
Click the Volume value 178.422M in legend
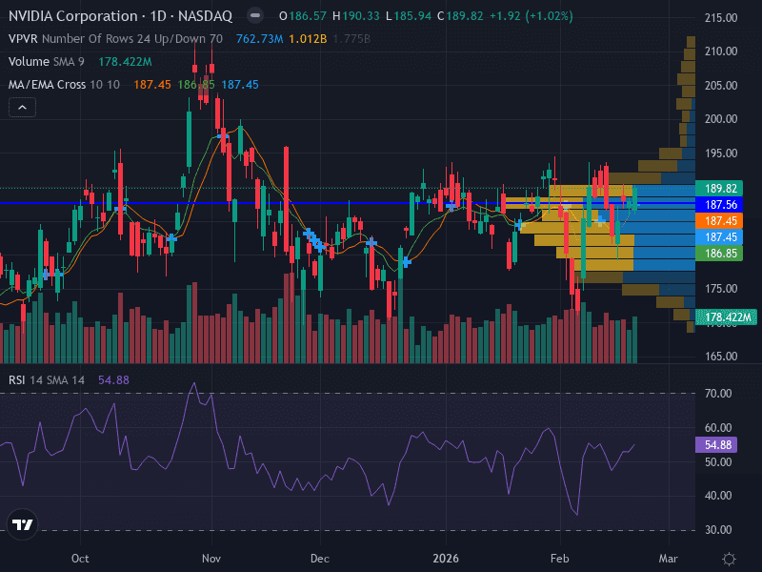(x=125, y=62)
